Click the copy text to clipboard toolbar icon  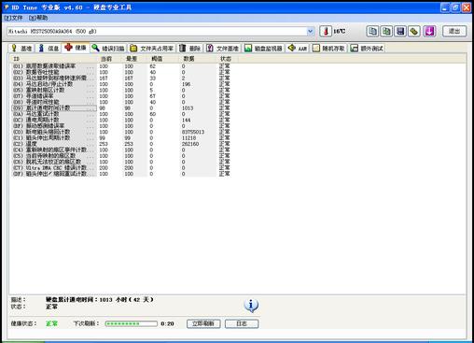pyautogui.click(x=372, y=31)
